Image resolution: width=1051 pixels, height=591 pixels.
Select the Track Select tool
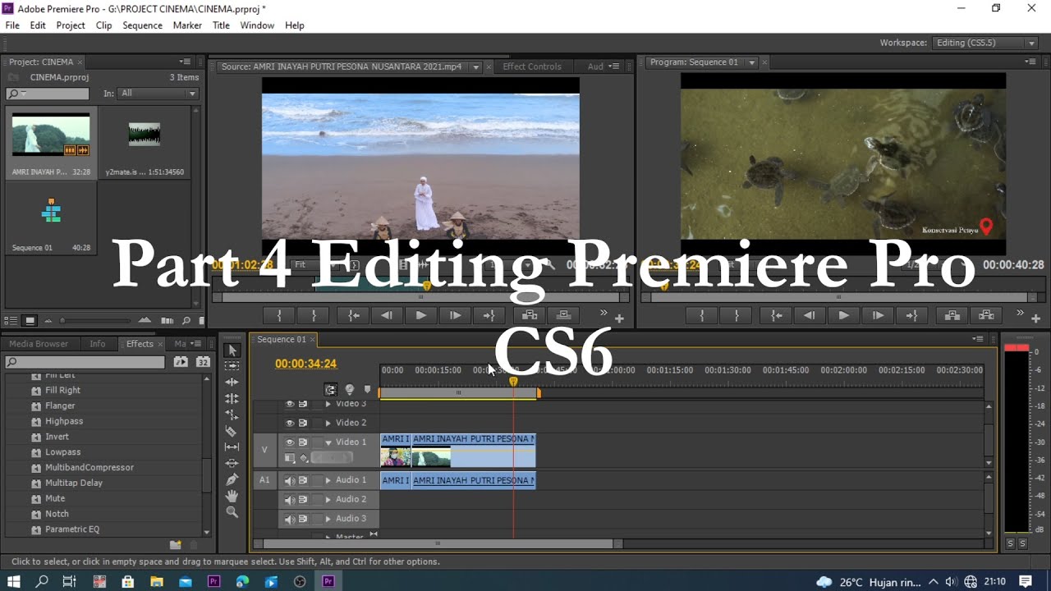point(232,365)
